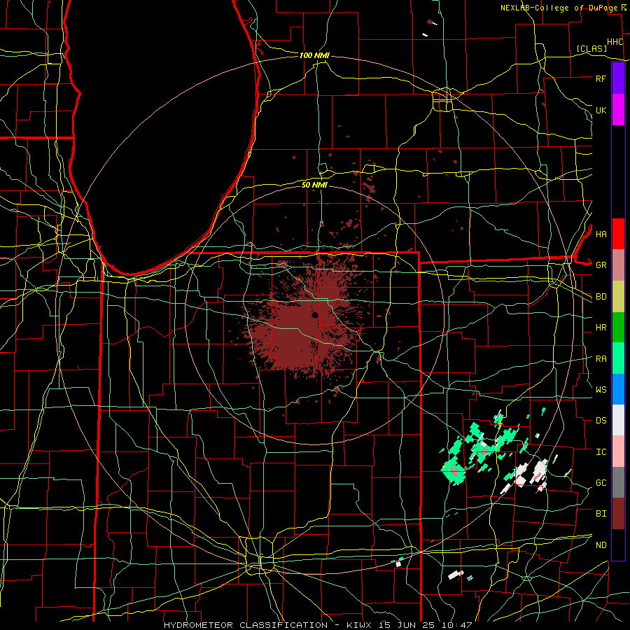This screenshot has height=630, width=630.
Task: Click the red HA legend color swatch
Action: pos(618,234)
